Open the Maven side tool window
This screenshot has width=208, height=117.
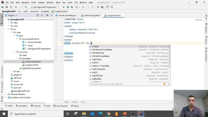pos(206,40)
